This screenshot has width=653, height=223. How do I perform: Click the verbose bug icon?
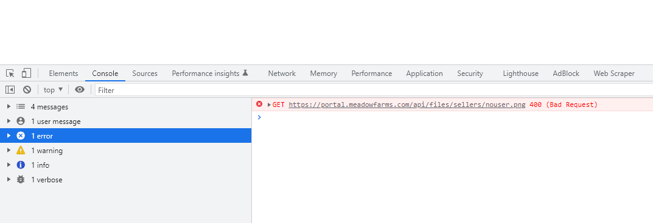coord(21,180)
